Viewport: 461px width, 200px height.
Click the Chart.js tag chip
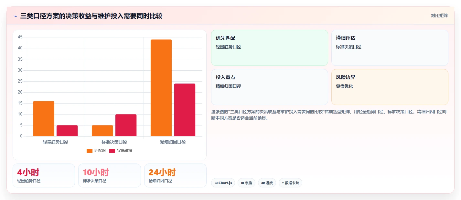pyautogui.click(x=223, y=183)
